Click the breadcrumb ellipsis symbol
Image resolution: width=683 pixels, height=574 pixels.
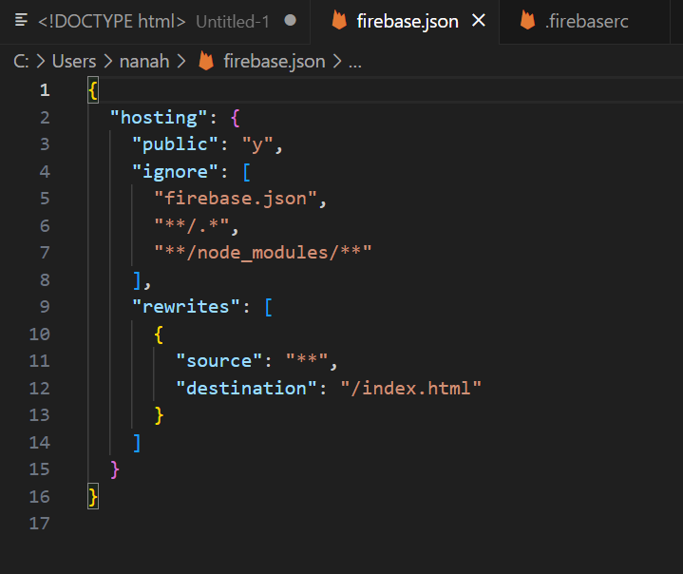point(355,64)
